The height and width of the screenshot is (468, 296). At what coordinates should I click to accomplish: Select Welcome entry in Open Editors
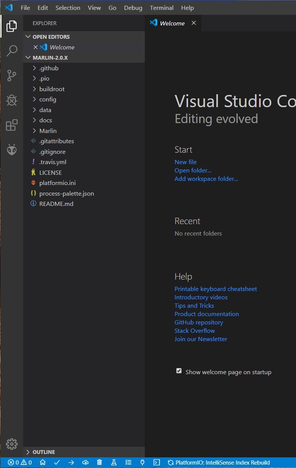point(84,47)
